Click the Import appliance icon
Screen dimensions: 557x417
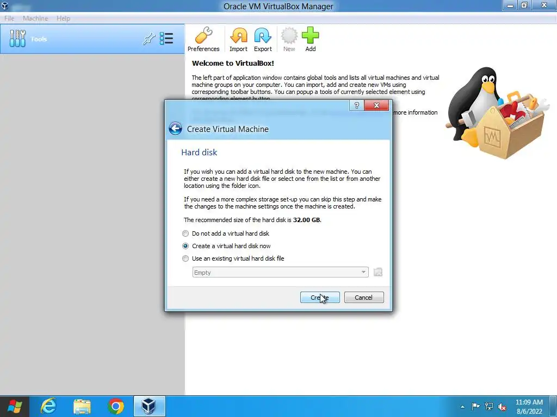(x=238, y=39)
